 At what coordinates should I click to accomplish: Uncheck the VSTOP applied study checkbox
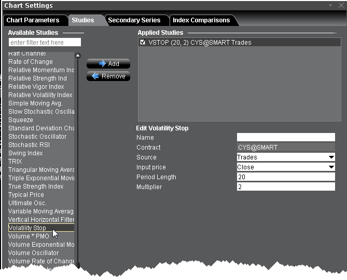pyautogui.click(x=143, y=43)
